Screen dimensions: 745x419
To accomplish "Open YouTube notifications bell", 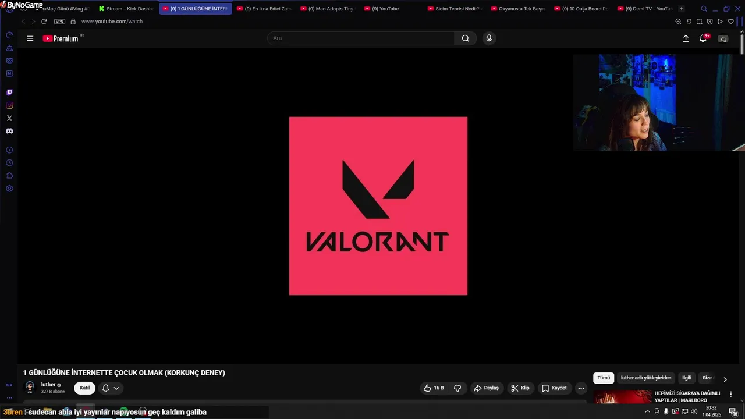I will pos(703,38).
